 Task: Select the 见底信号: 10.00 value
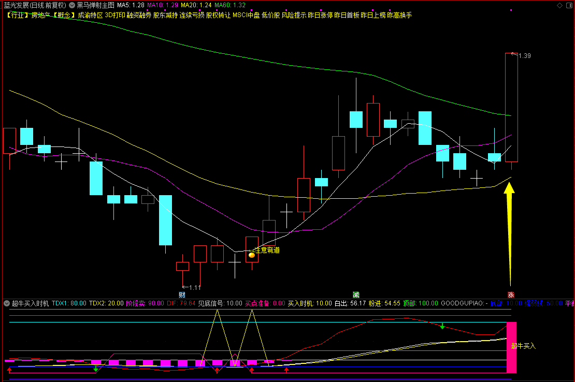tap(220, 303)
